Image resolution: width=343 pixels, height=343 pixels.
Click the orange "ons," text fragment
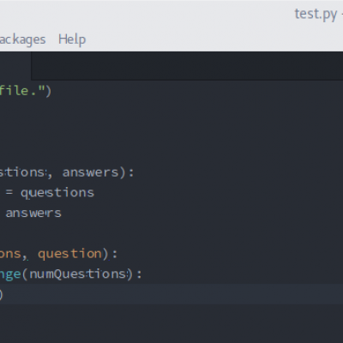coord(13,254)
